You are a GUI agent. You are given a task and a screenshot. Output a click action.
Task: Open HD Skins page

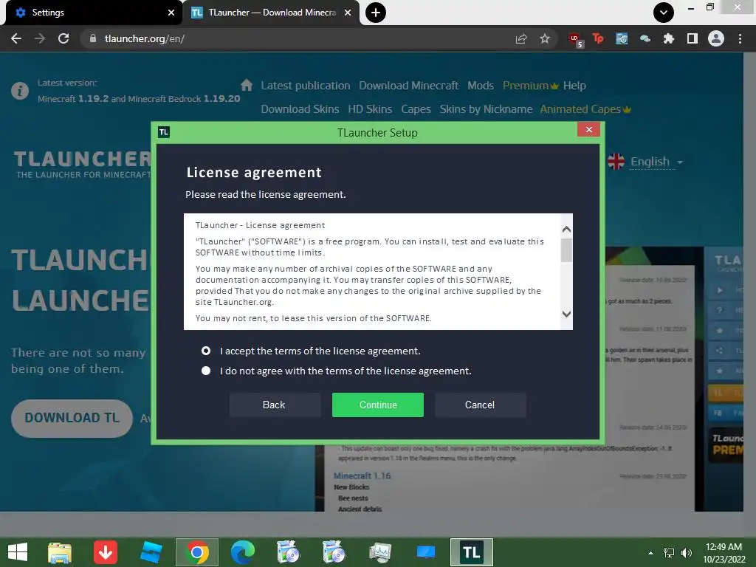[x=370, y=109]
